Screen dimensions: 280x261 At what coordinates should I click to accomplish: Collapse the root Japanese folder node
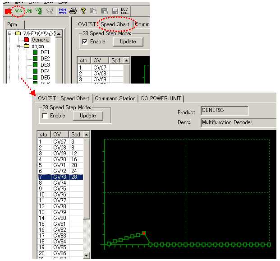click(10, 33)
